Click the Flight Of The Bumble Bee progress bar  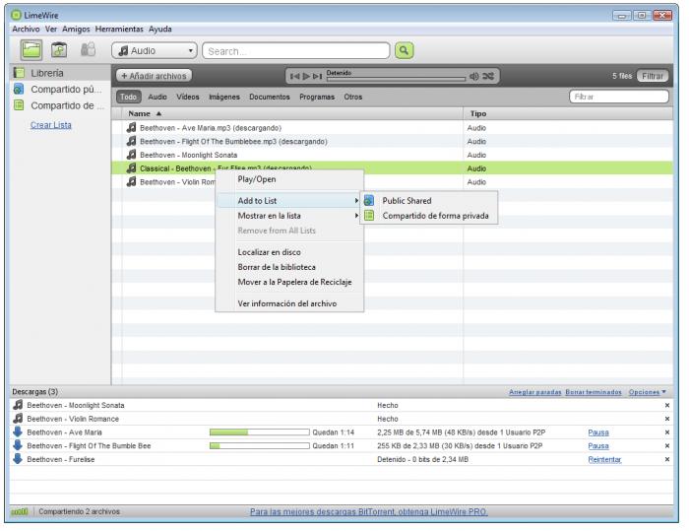click(259, 445)
